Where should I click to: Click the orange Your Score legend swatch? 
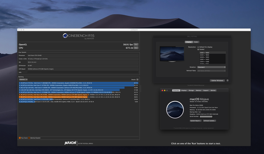[x=20, y=138]
